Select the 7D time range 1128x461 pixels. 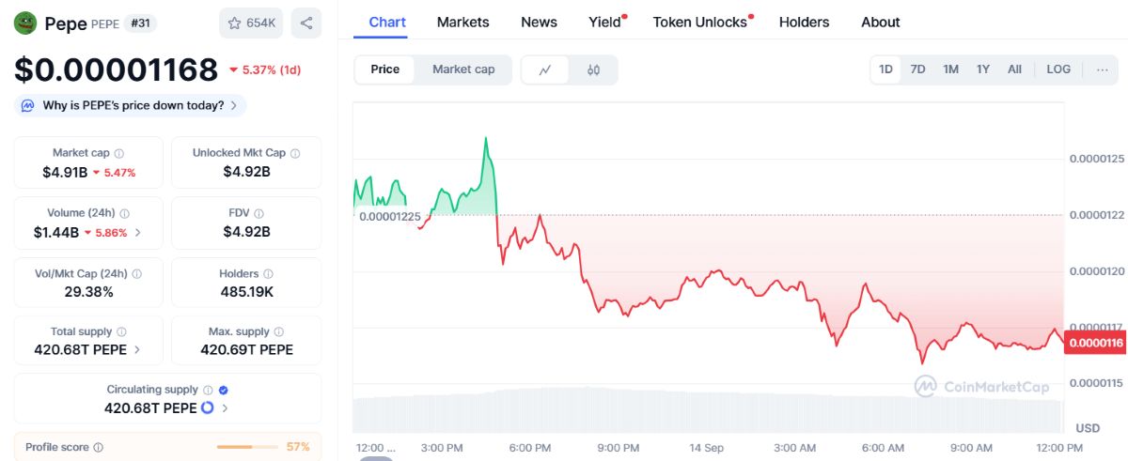917,69
